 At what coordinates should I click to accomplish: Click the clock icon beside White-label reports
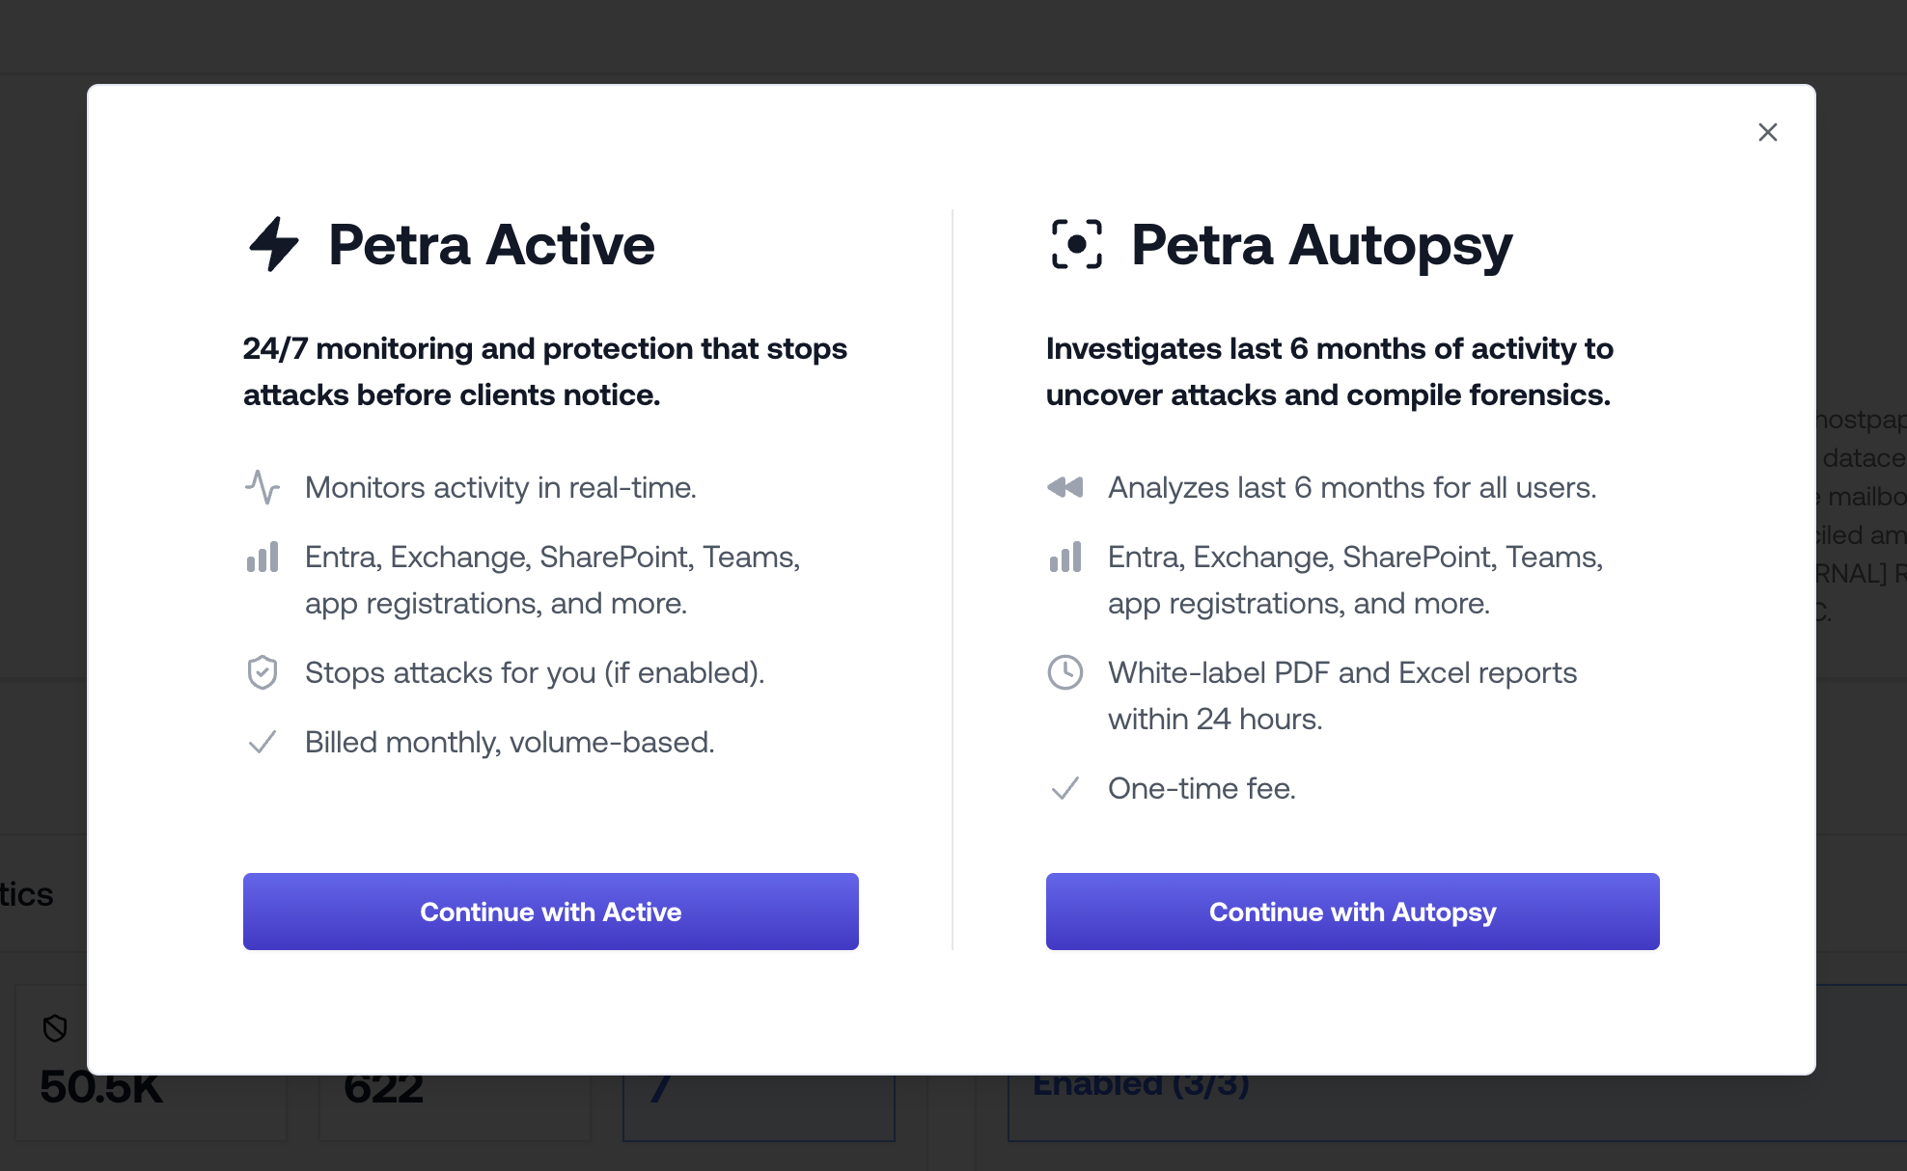1065,672
